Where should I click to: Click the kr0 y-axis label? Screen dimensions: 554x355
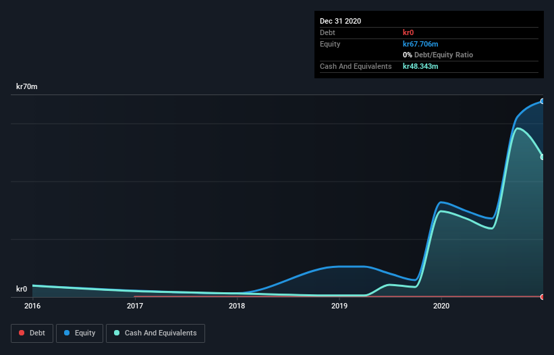22,289
